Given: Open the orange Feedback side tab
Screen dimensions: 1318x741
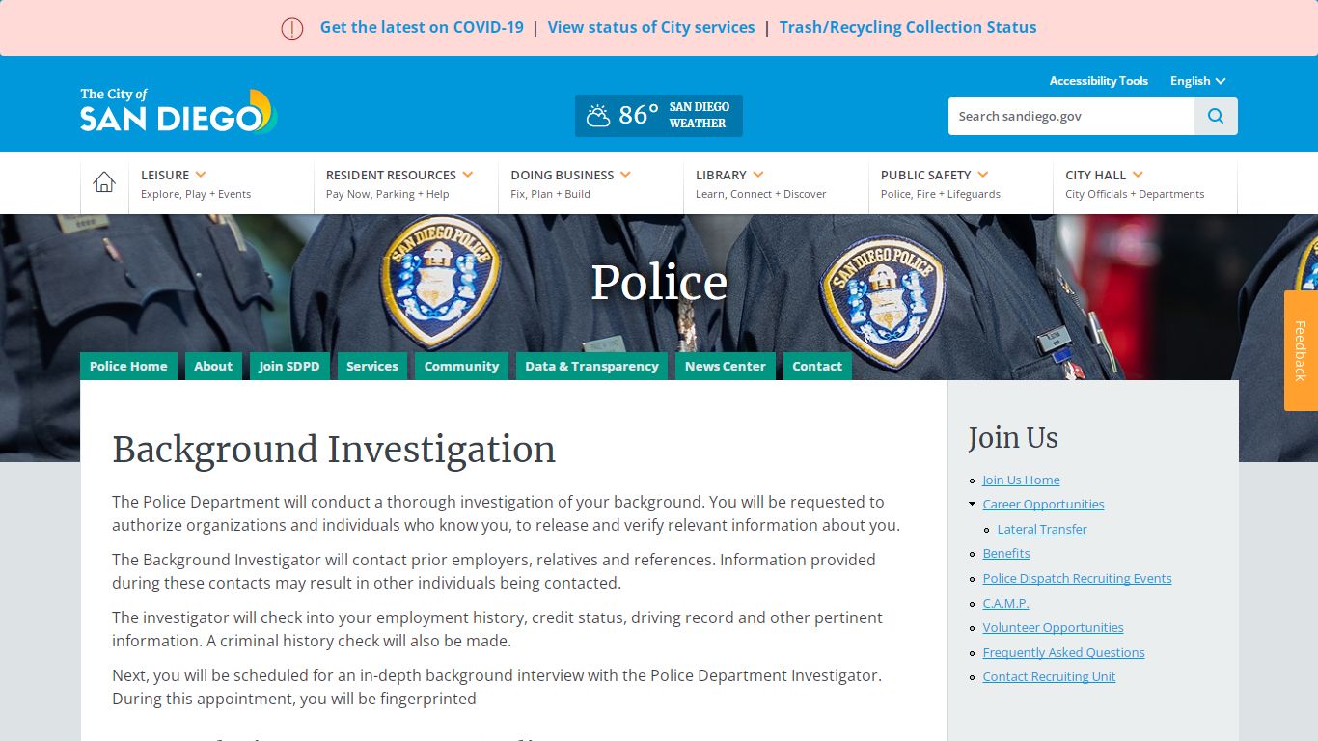Looking at the screenshot, I should (x=1301, y=351).
